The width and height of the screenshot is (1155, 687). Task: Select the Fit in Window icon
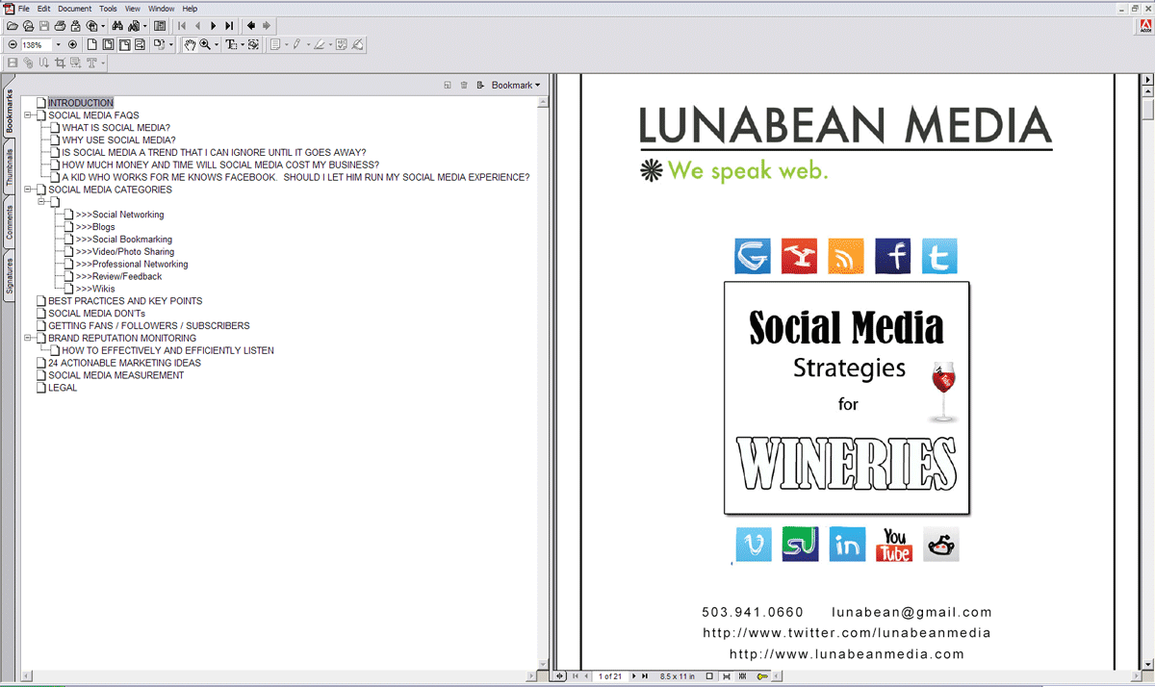pyautogui.click(x=108, y=45)
